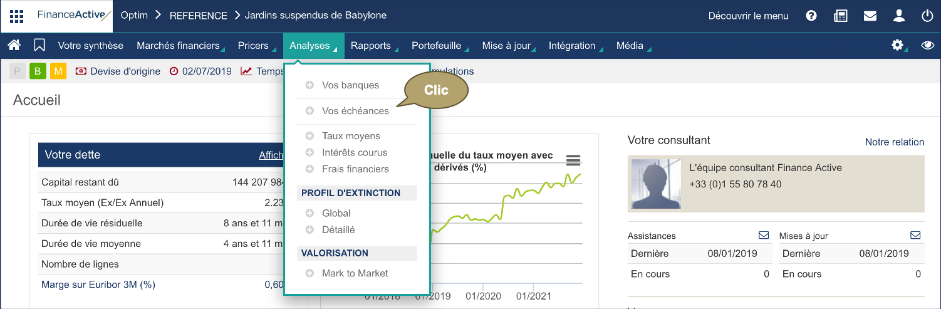The width and height of the screenshot is (941, 309).
Task: Click Marge sur Euribor 3M (%) link
Action: point(98,285)
